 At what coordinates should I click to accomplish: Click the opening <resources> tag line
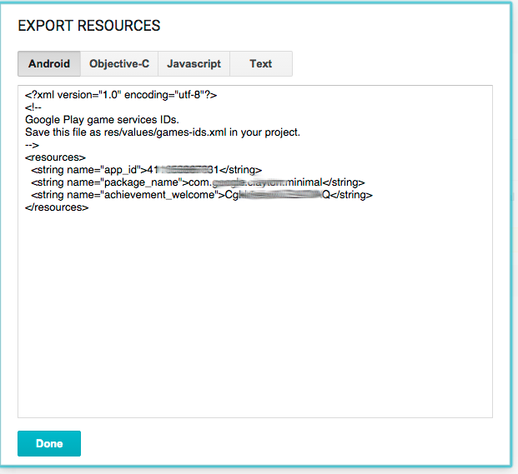55,157
